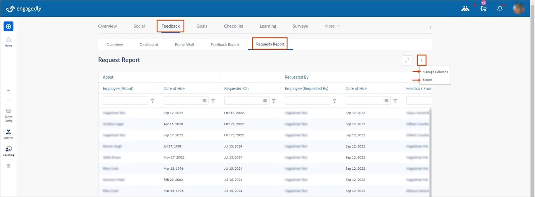Expand the Request Report to full screen

[x=407, y=60]
